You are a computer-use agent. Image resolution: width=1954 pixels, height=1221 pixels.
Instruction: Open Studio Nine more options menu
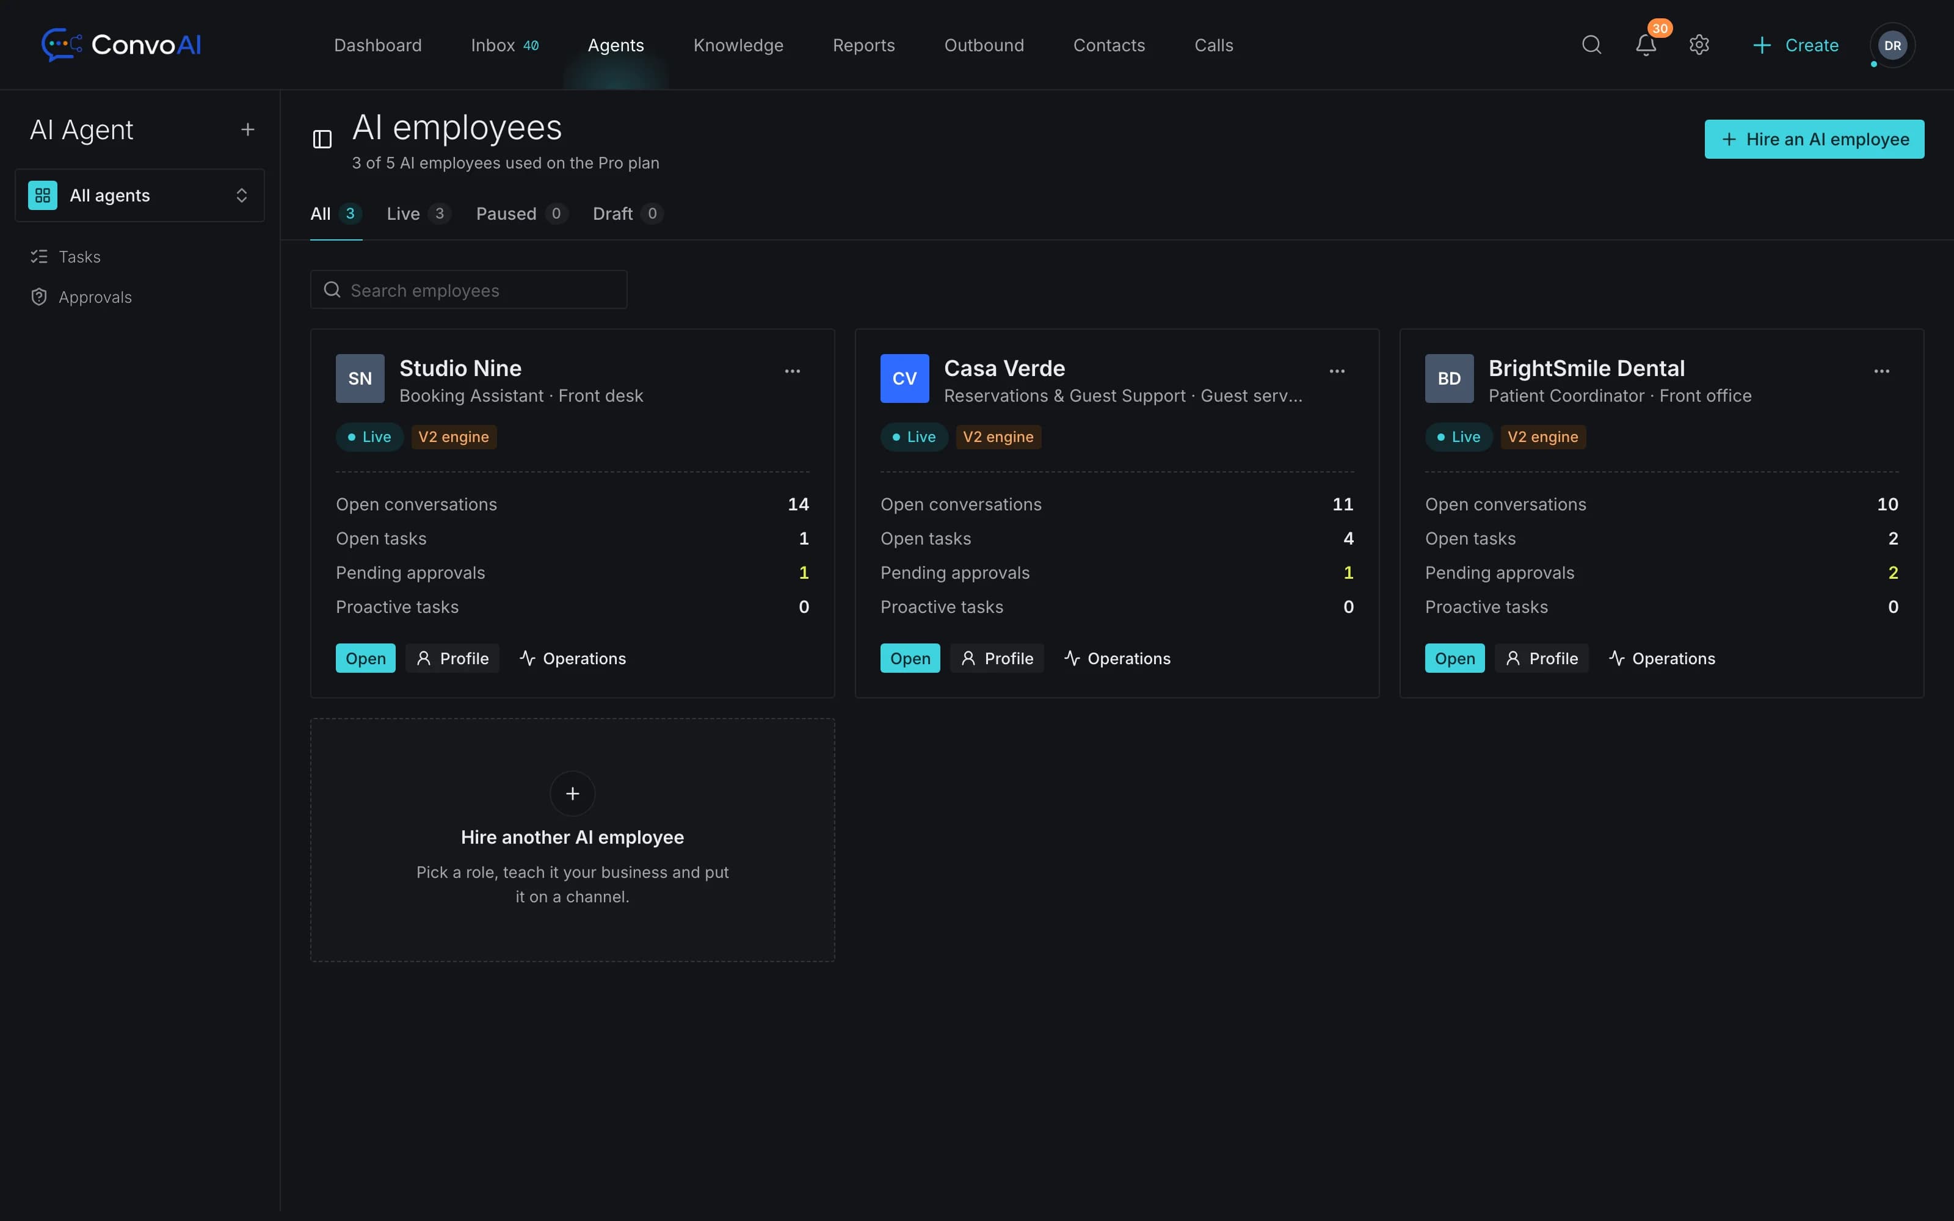[x=792, y=371]
